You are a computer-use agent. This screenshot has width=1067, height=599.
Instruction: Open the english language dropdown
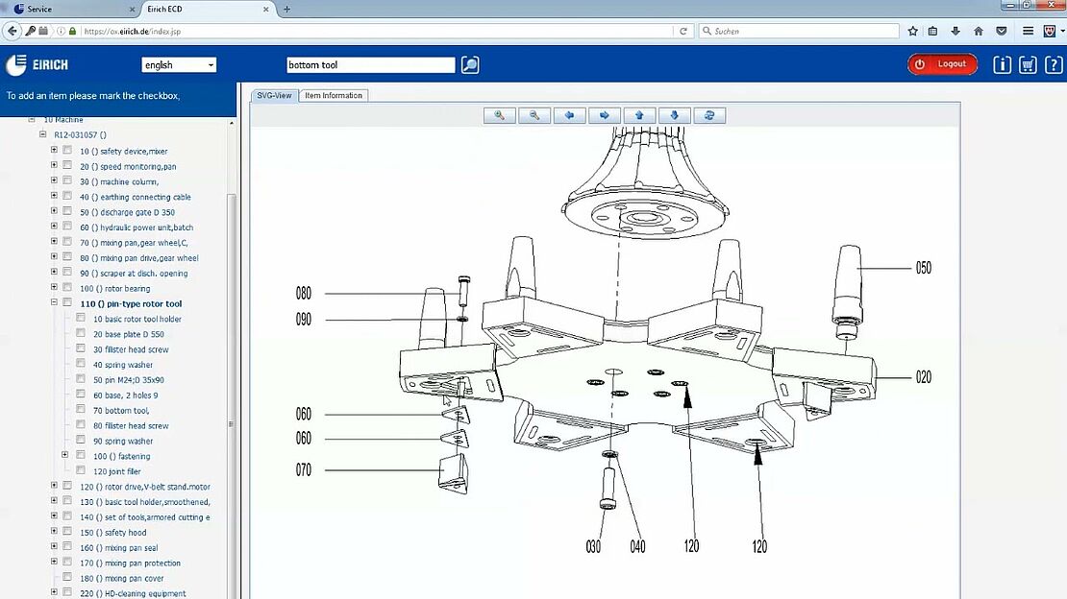(x=179, y=65)
